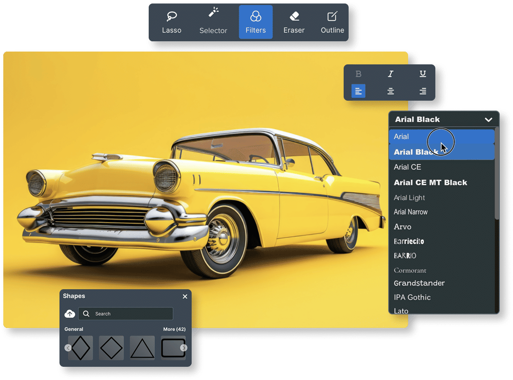Pick the Grandstander font from the list

[419, 283]
